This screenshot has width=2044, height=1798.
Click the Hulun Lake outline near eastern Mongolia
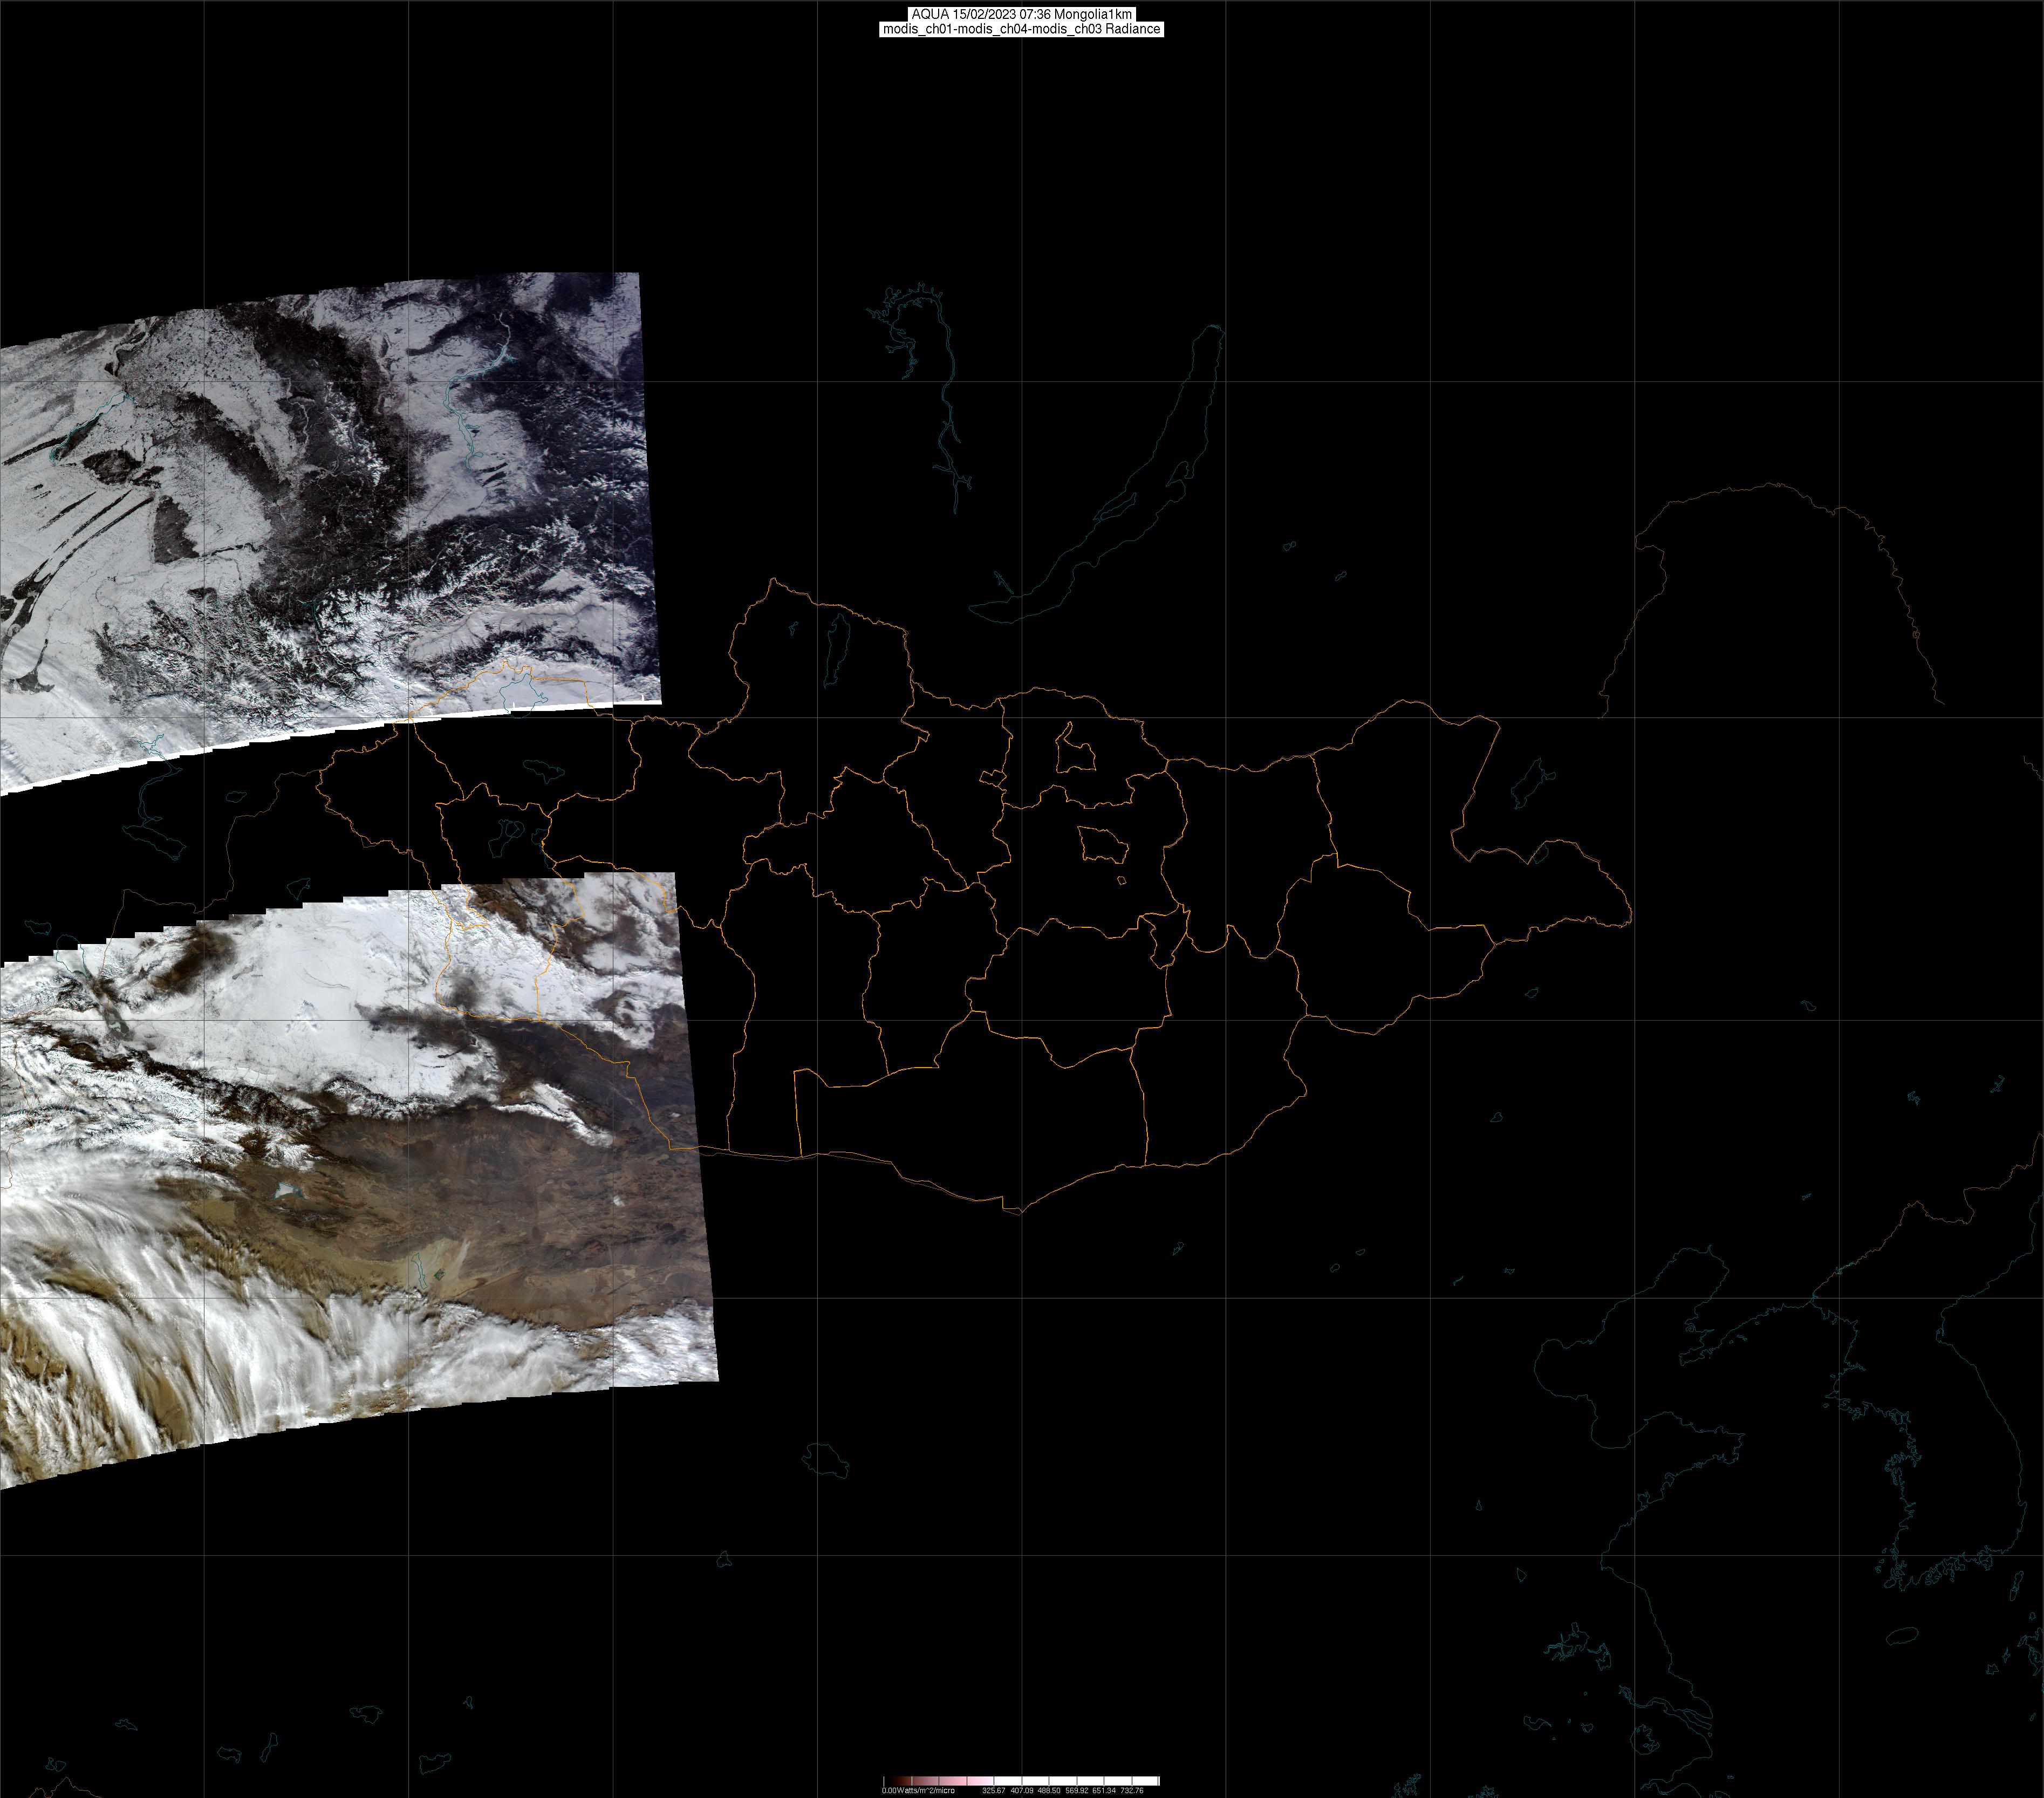click(x=1529, y=783)
